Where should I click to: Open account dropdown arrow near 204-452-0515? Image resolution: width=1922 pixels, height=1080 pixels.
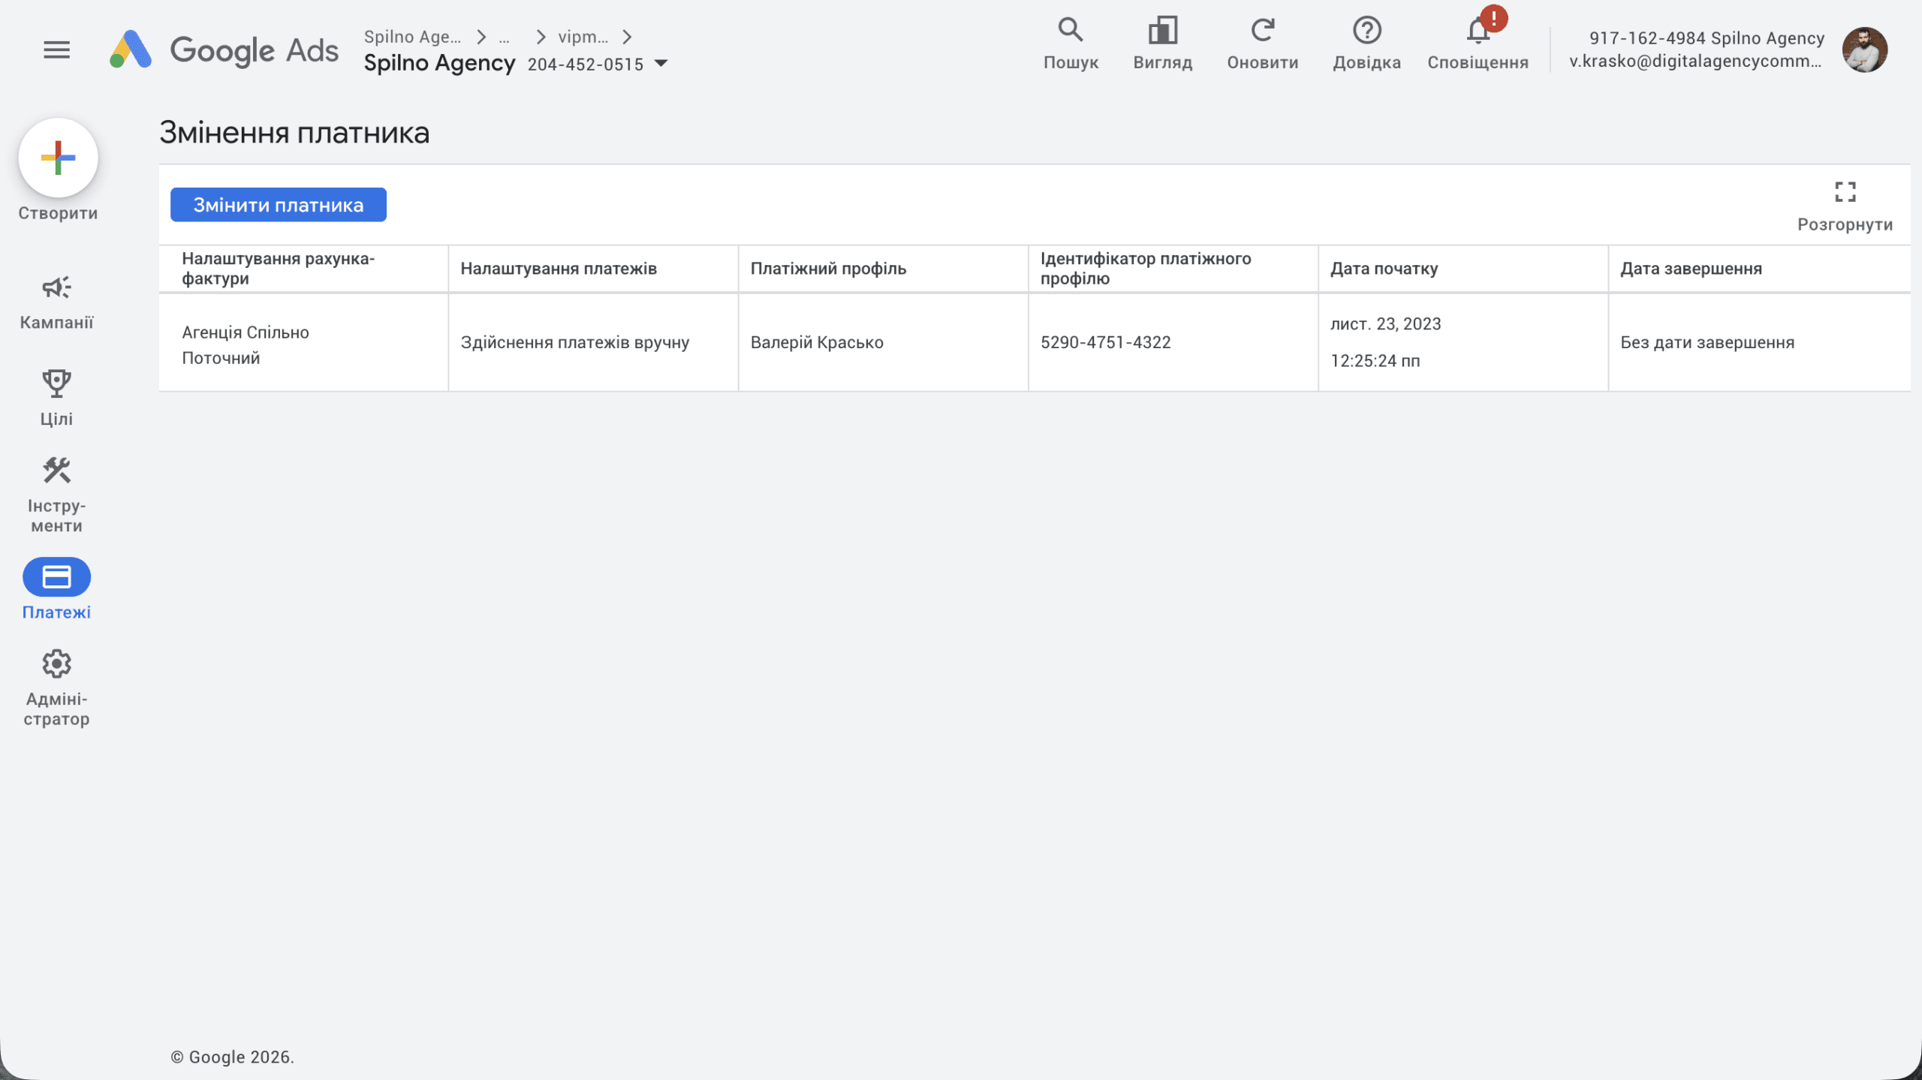pyautogui.click(x=661, y=64)
